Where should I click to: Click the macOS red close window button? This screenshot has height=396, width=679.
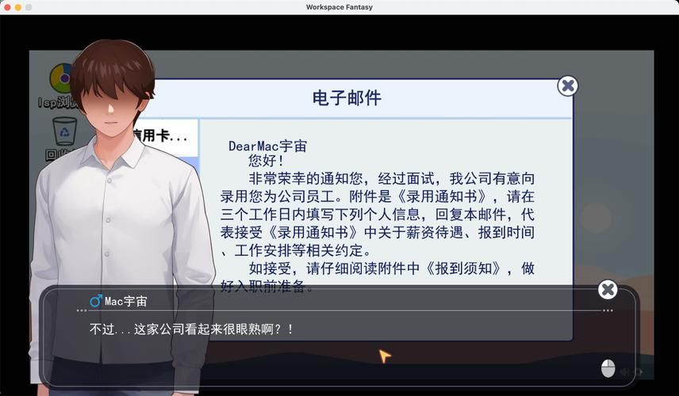[7, 7]
